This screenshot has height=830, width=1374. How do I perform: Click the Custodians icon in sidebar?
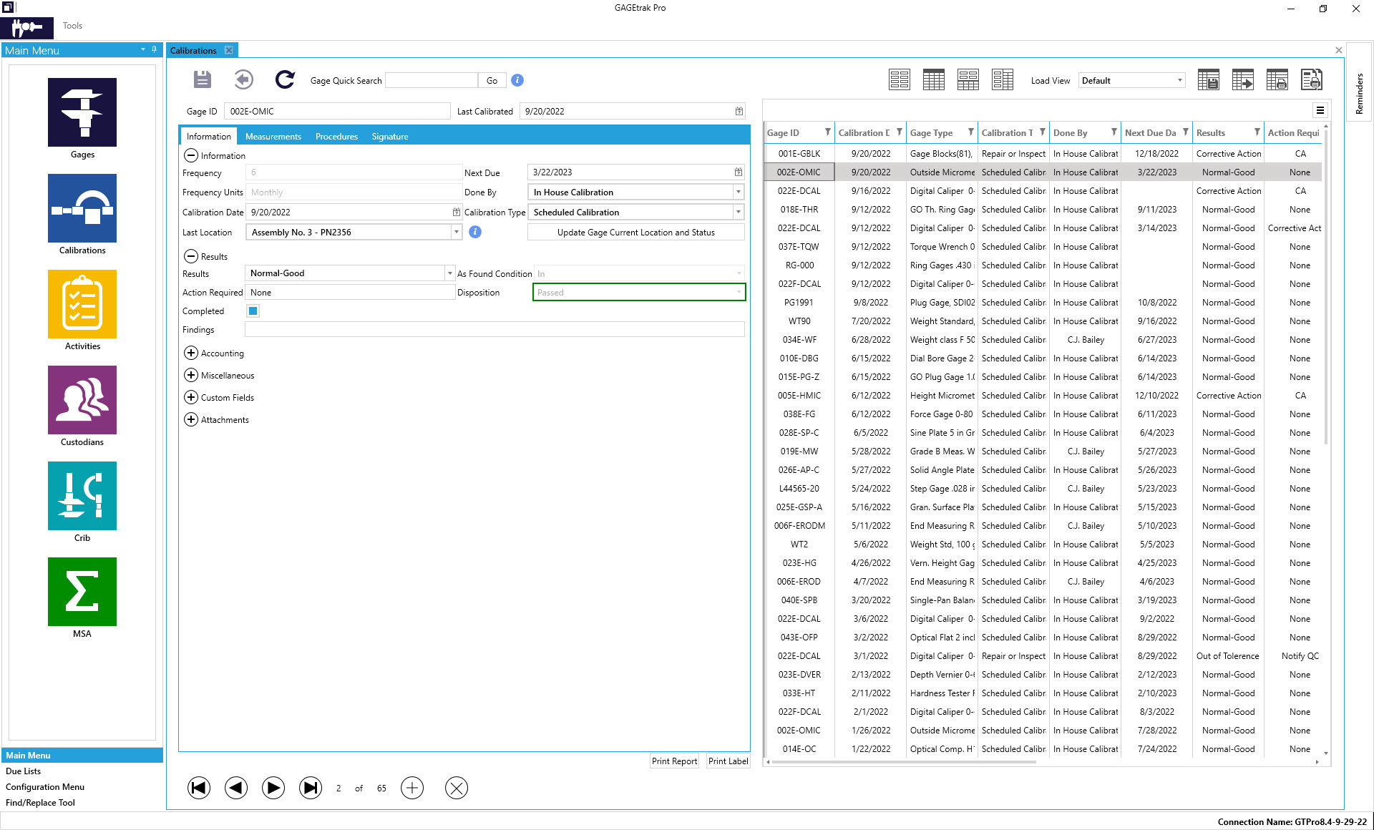click(82, 406)
